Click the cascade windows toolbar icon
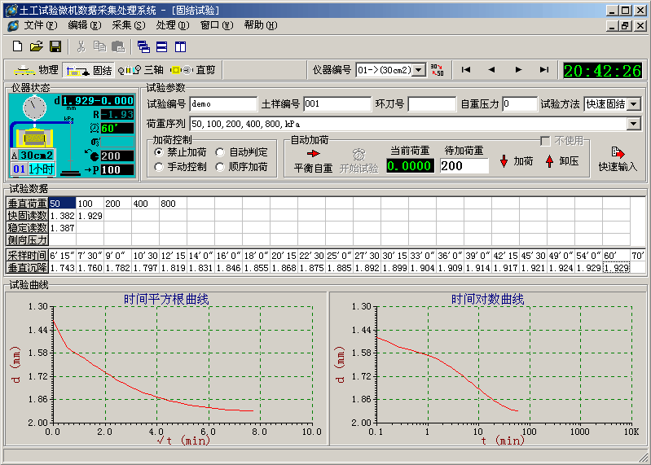This screenshot has height=465, width=651. [143, 46]
